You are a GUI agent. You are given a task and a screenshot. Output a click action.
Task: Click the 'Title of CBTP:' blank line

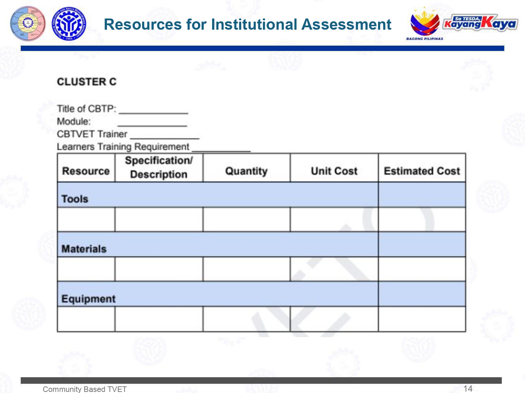(x=153, y=112)
